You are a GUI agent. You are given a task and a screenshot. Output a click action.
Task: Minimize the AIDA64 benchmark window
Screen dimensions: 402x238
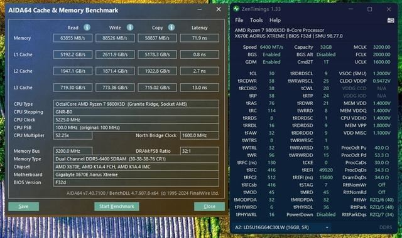click(x=200, y=9)
